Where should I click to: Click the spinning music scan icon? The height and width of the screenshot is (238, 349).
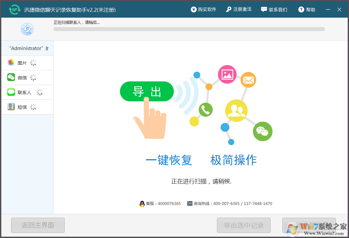(27, 29)
